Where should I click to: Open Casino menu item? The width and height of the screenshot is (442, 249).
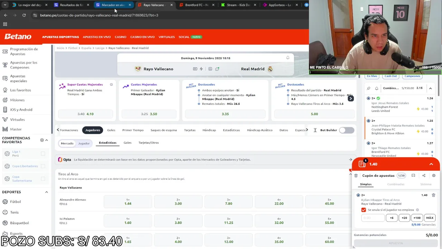click(x=121, y=37)
